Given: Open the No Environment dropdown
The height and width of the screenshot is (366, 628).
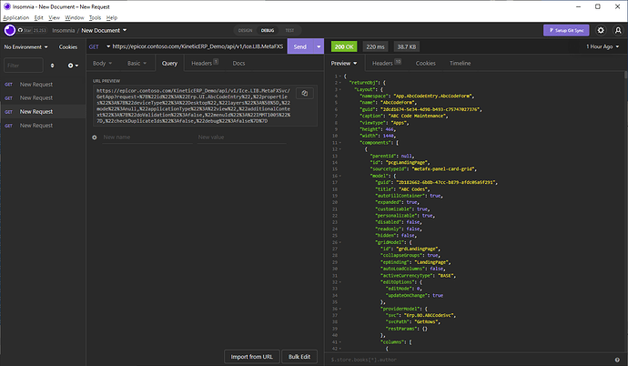Looking at the screenshot, I should (25, 46).
